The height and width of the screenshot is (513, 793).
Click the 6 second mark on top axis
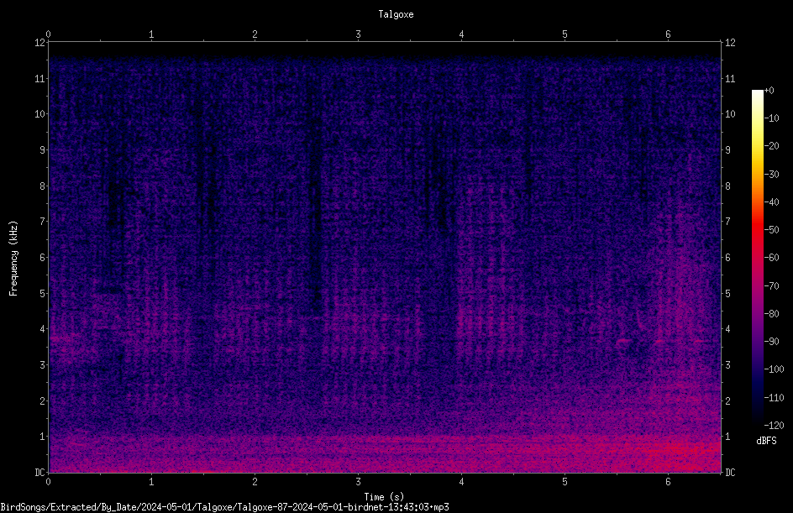668,34
